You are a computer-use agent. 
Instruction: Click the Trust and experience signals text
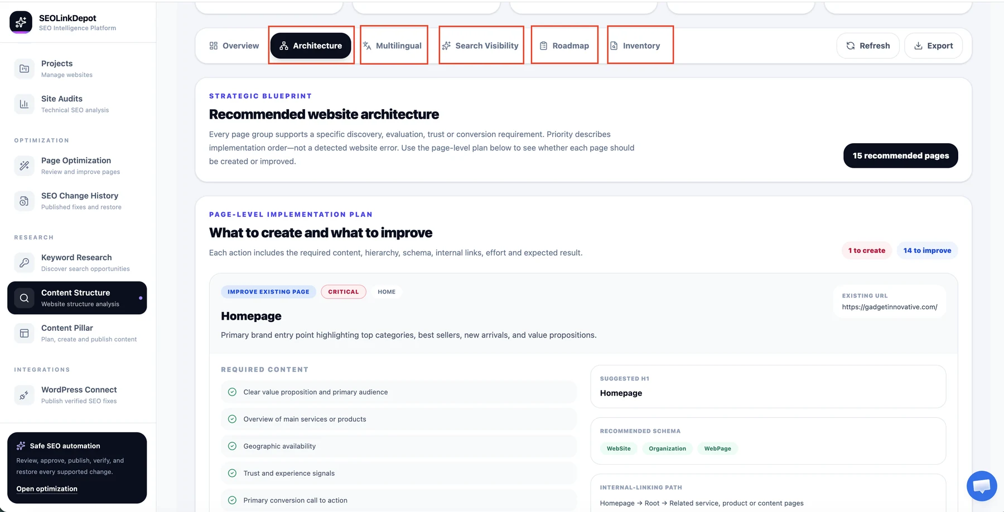click(289, 474)
